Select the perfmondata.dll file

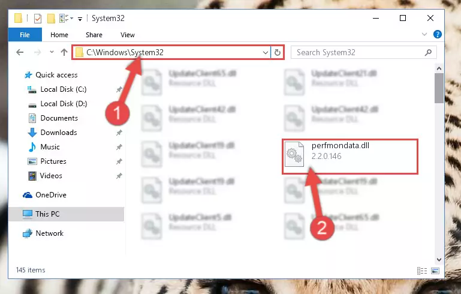350,156
